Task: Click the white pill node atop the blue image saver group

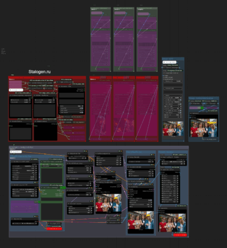Action: 170,62
